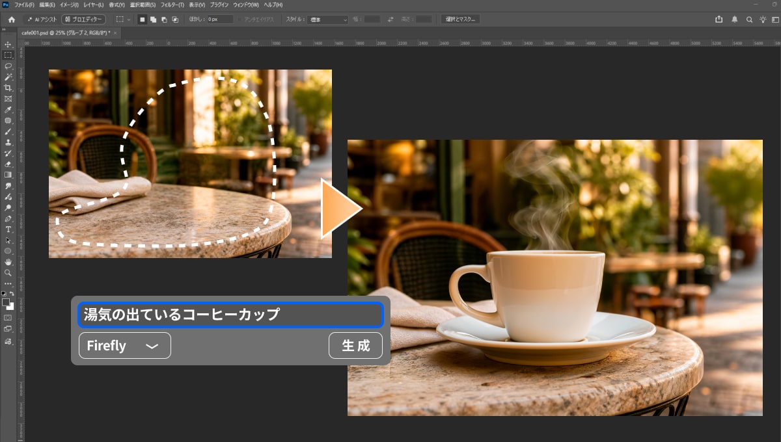The width and height of the screenshot is (781, 442).
Task: Choose New selection mode
Action: (x=143, y=19)
